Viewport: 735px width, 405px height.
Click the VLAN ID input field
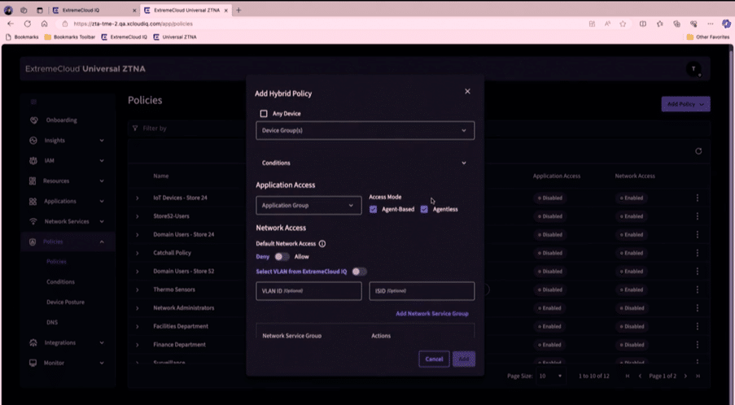(x=308, y=291)
